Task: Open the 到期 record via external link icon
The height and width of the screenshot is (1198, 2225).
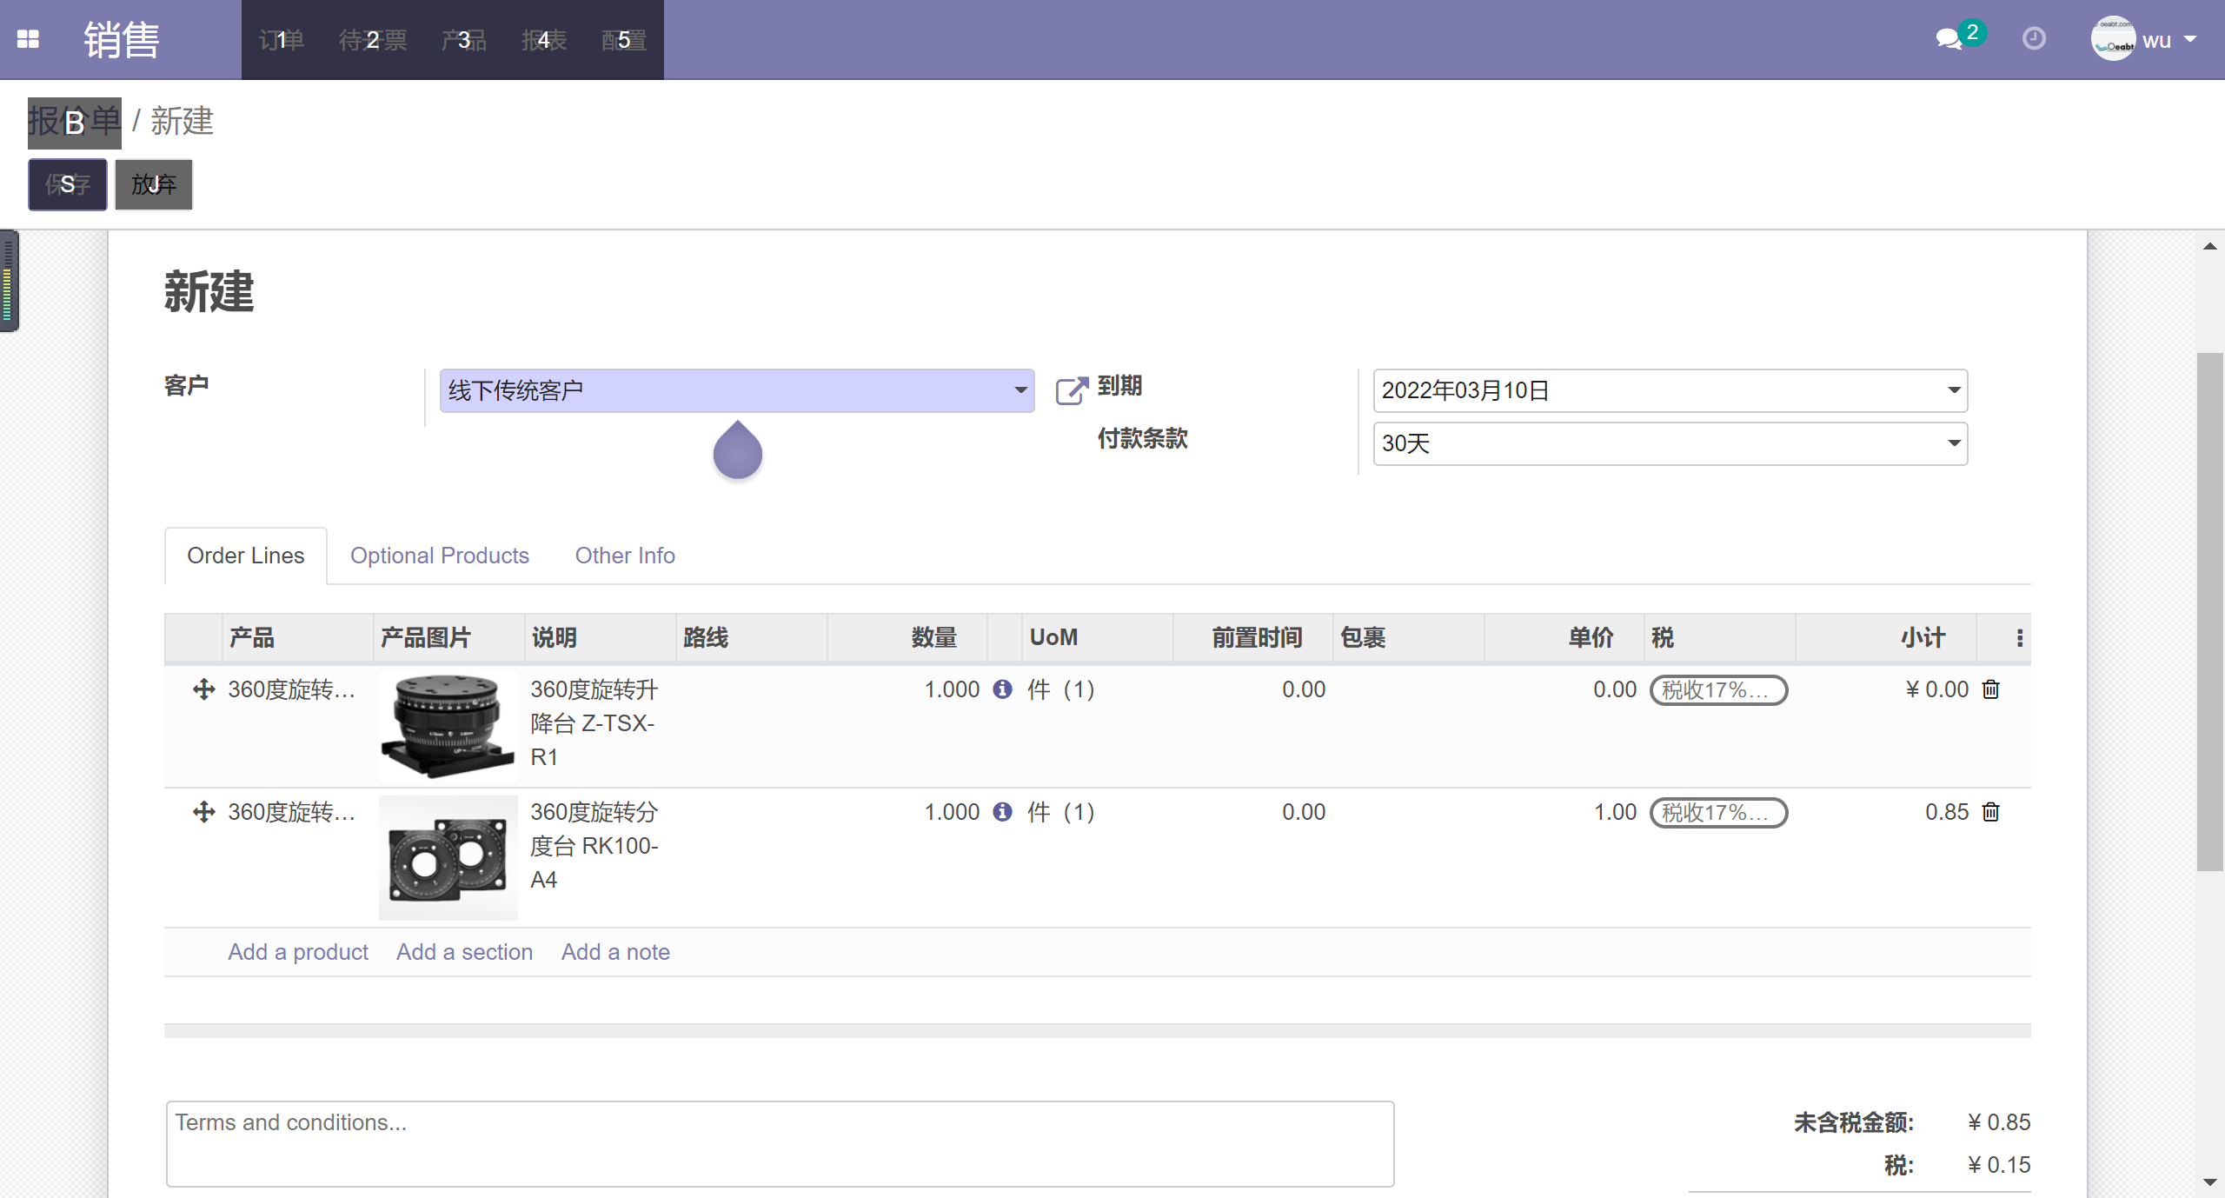Action: [x=1070, y=390]
